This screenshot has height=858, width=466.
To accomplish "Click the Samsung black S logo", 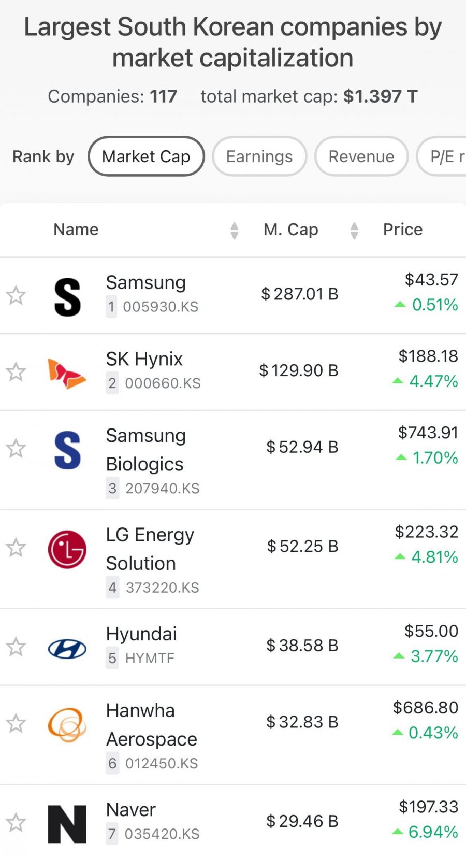I will coord(67,297).
